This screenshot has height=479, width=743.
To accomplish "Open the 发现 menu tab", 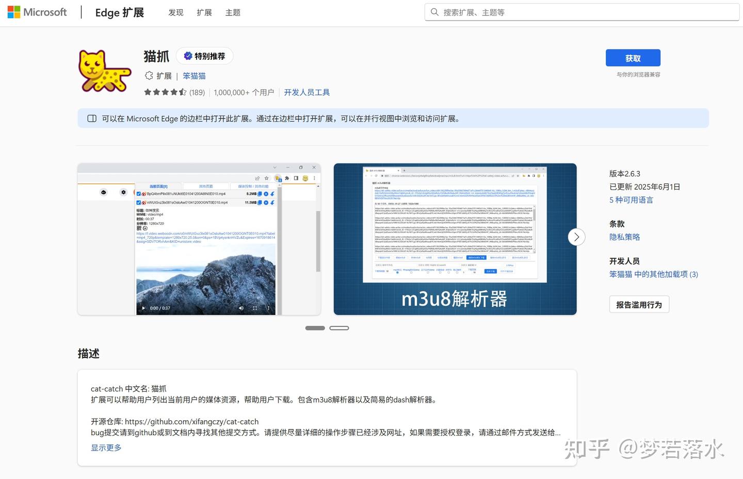I will tap(176, 12).
